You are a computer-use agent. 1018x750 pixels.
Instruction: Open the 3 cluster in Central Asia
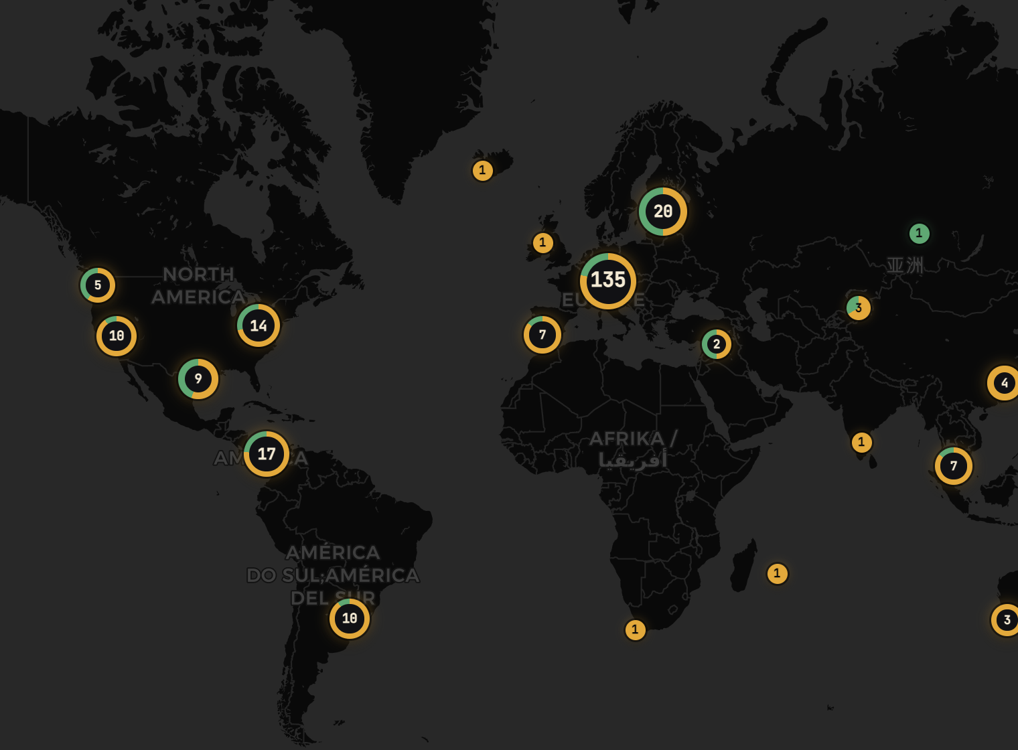click(x=859, y=308)
